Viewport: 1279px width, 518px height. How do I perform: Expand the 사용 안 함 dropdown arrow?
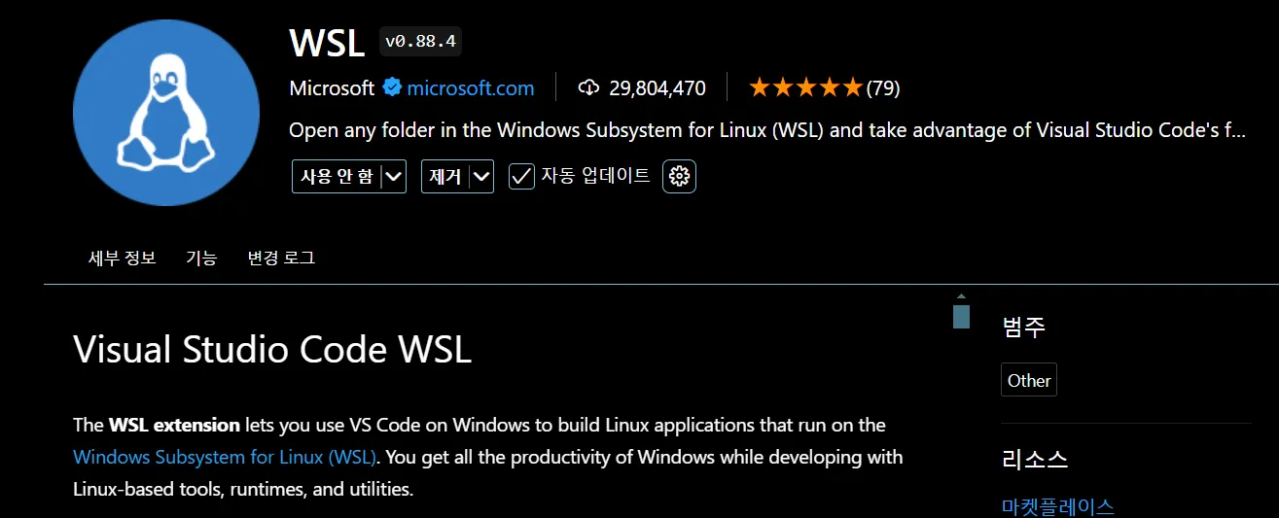[x=393, y=177]
